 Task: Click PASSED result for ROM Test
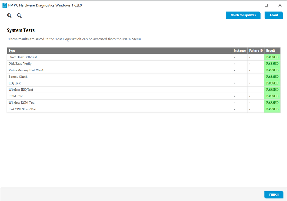click(272, 96)
